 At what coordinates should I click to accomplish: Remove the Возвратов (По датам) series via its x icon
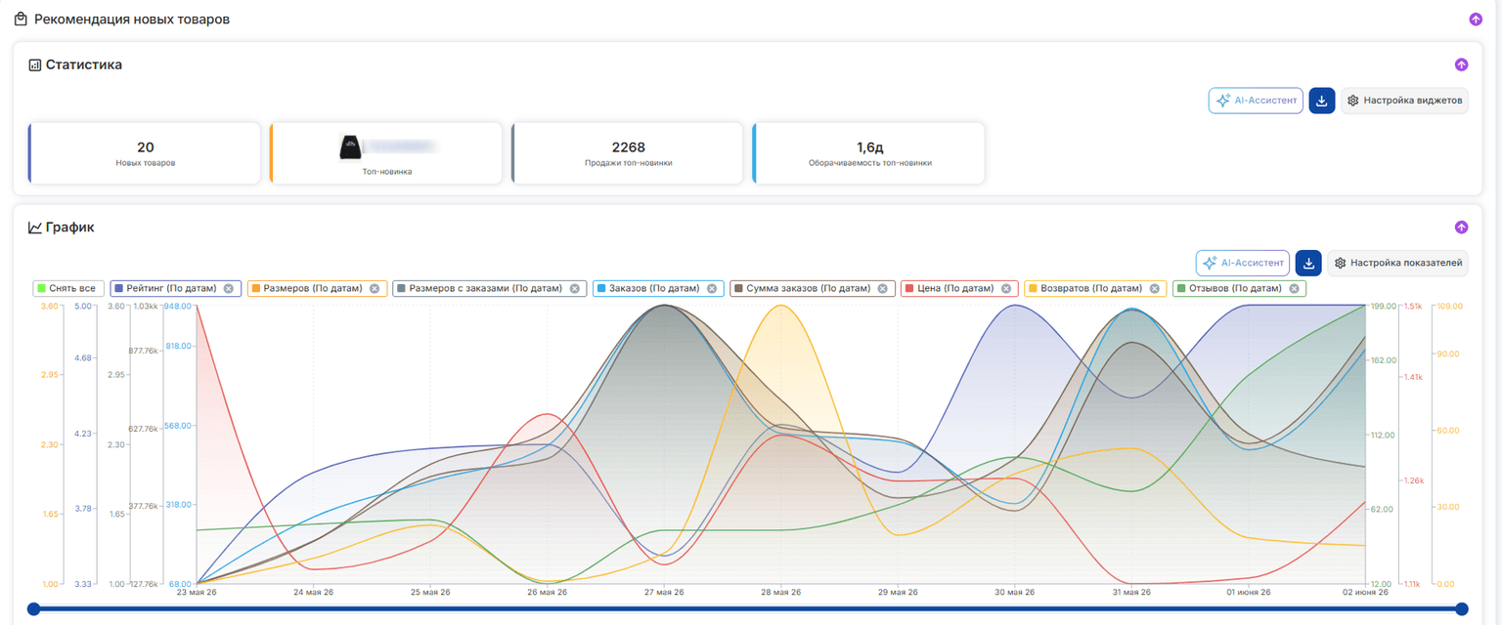(1155, 288)
